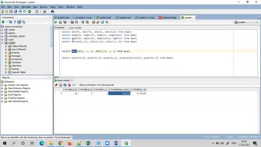Viewport: 261px width, 147px height.
Task: Refresh the Connections tree
Action: pos(10,22)
